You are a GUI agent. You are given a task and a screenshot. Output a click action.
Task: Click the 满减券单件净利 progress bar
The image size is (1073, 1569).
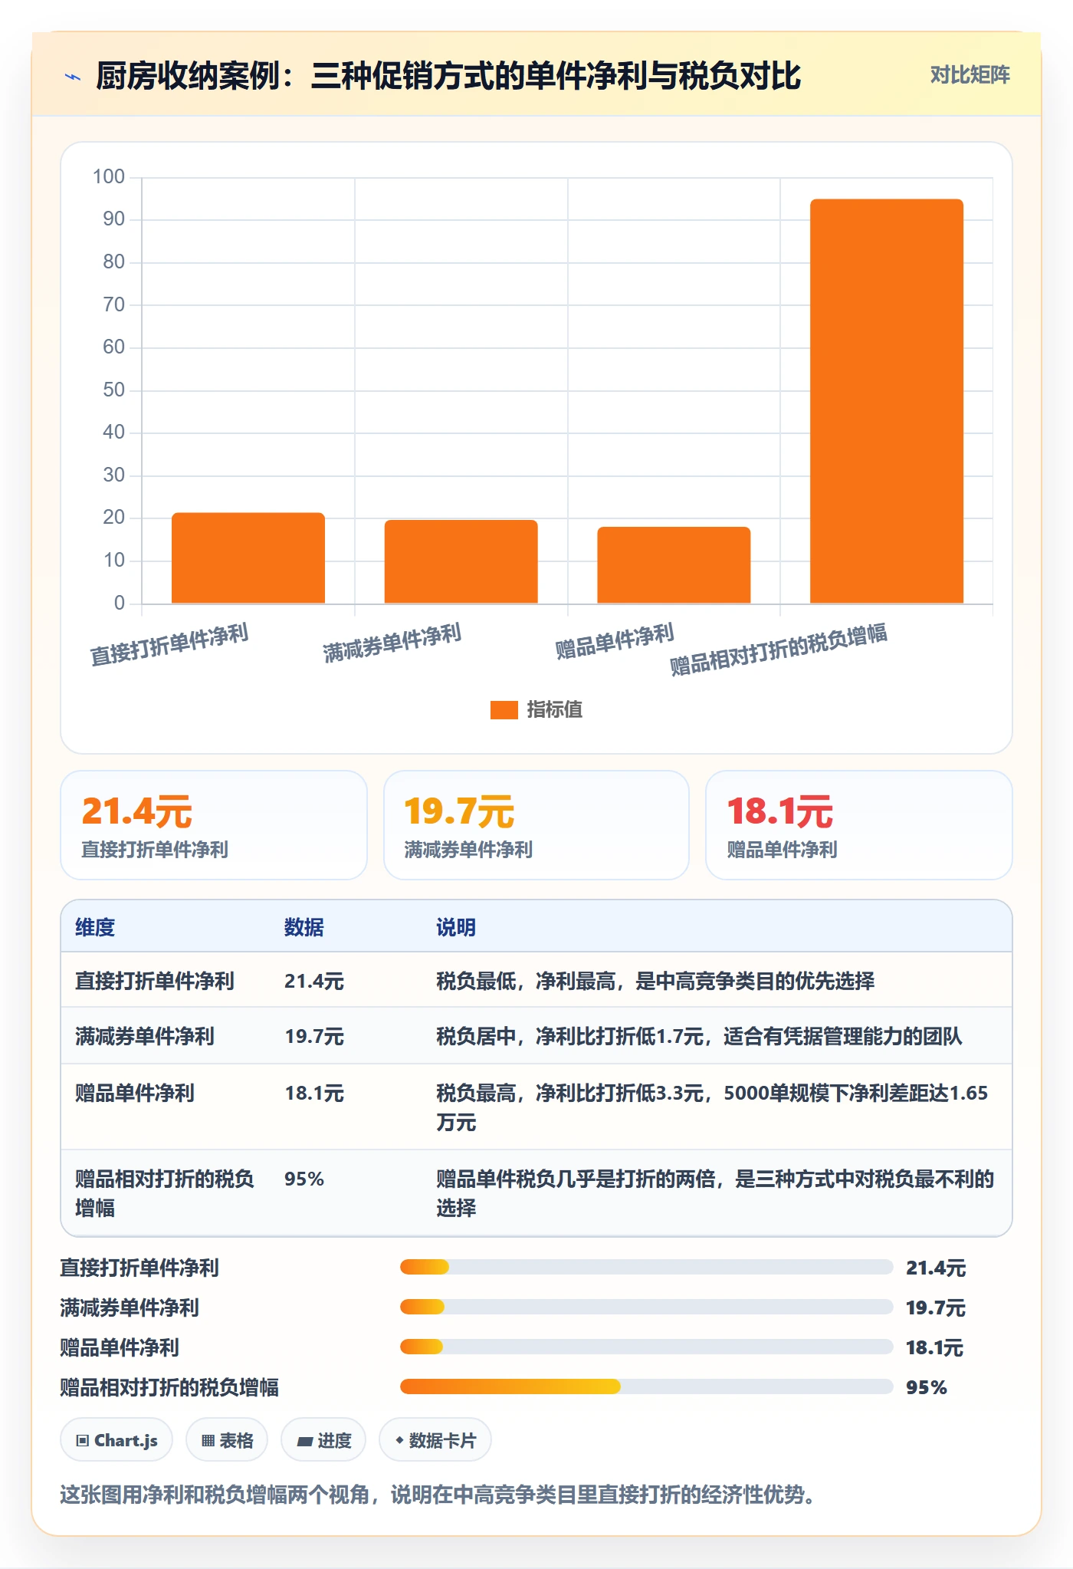646,1307
